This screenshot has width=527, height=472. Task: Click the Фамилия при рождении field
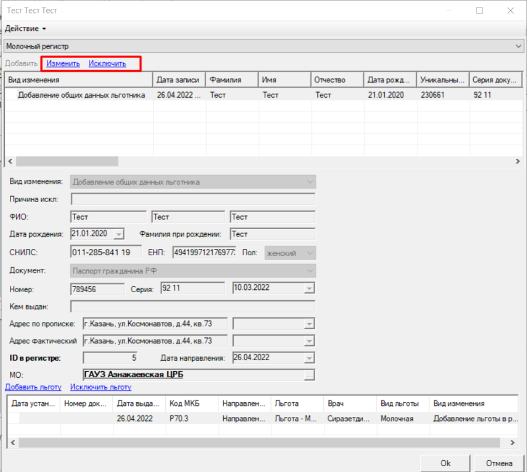click(x=272, y=234)
